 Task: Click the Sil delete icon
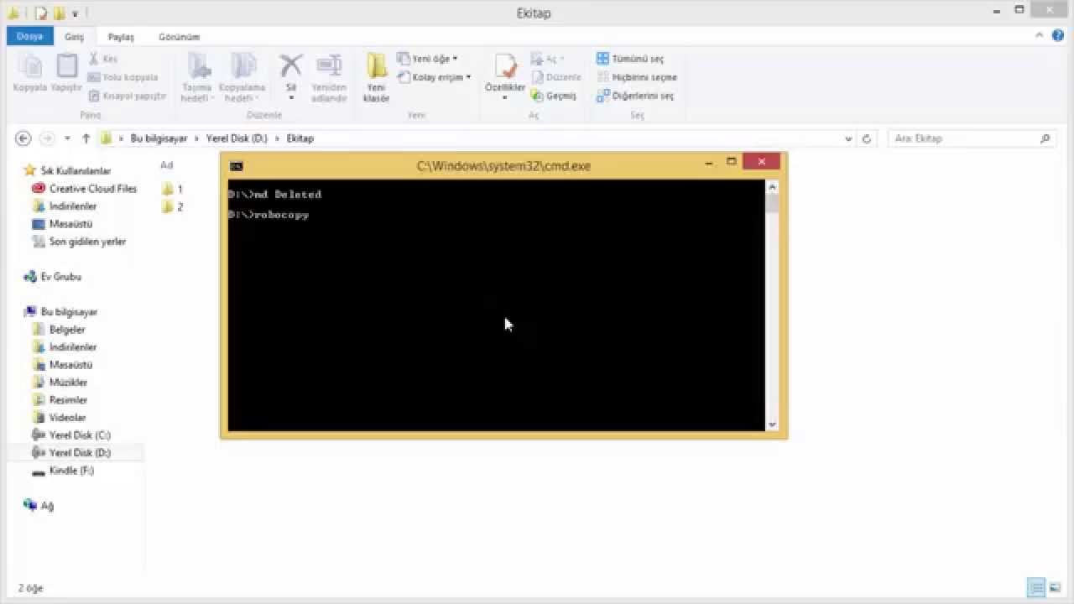[x=291, y=67]
